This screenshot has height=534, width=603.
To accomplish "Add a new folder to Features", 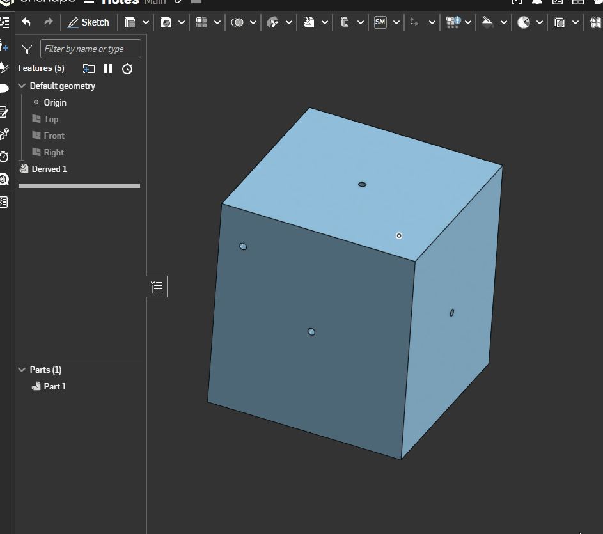I will (x=89, y=68).
